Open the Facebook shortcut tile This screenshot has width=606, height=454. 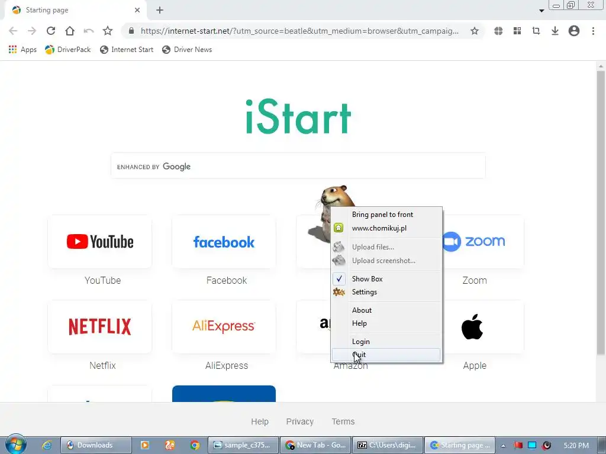pos(224,242)
